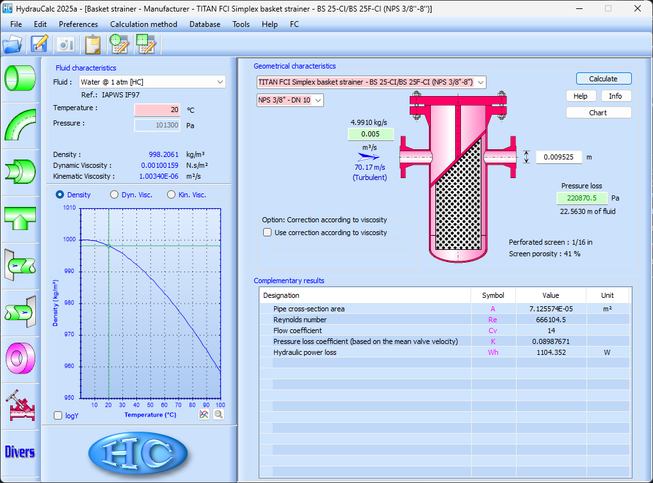Open file with the blue folder icon
The width and height of the screenshot is (653, 483).
click(13, 44)
